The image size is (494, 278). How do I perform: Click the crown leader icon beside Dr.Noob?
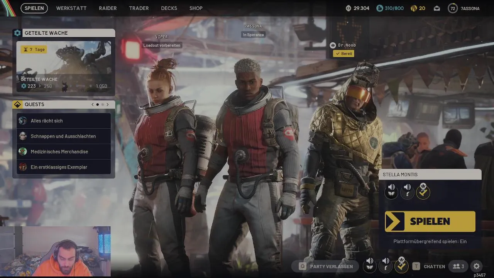pyautogui.click(x=333, y=45)
